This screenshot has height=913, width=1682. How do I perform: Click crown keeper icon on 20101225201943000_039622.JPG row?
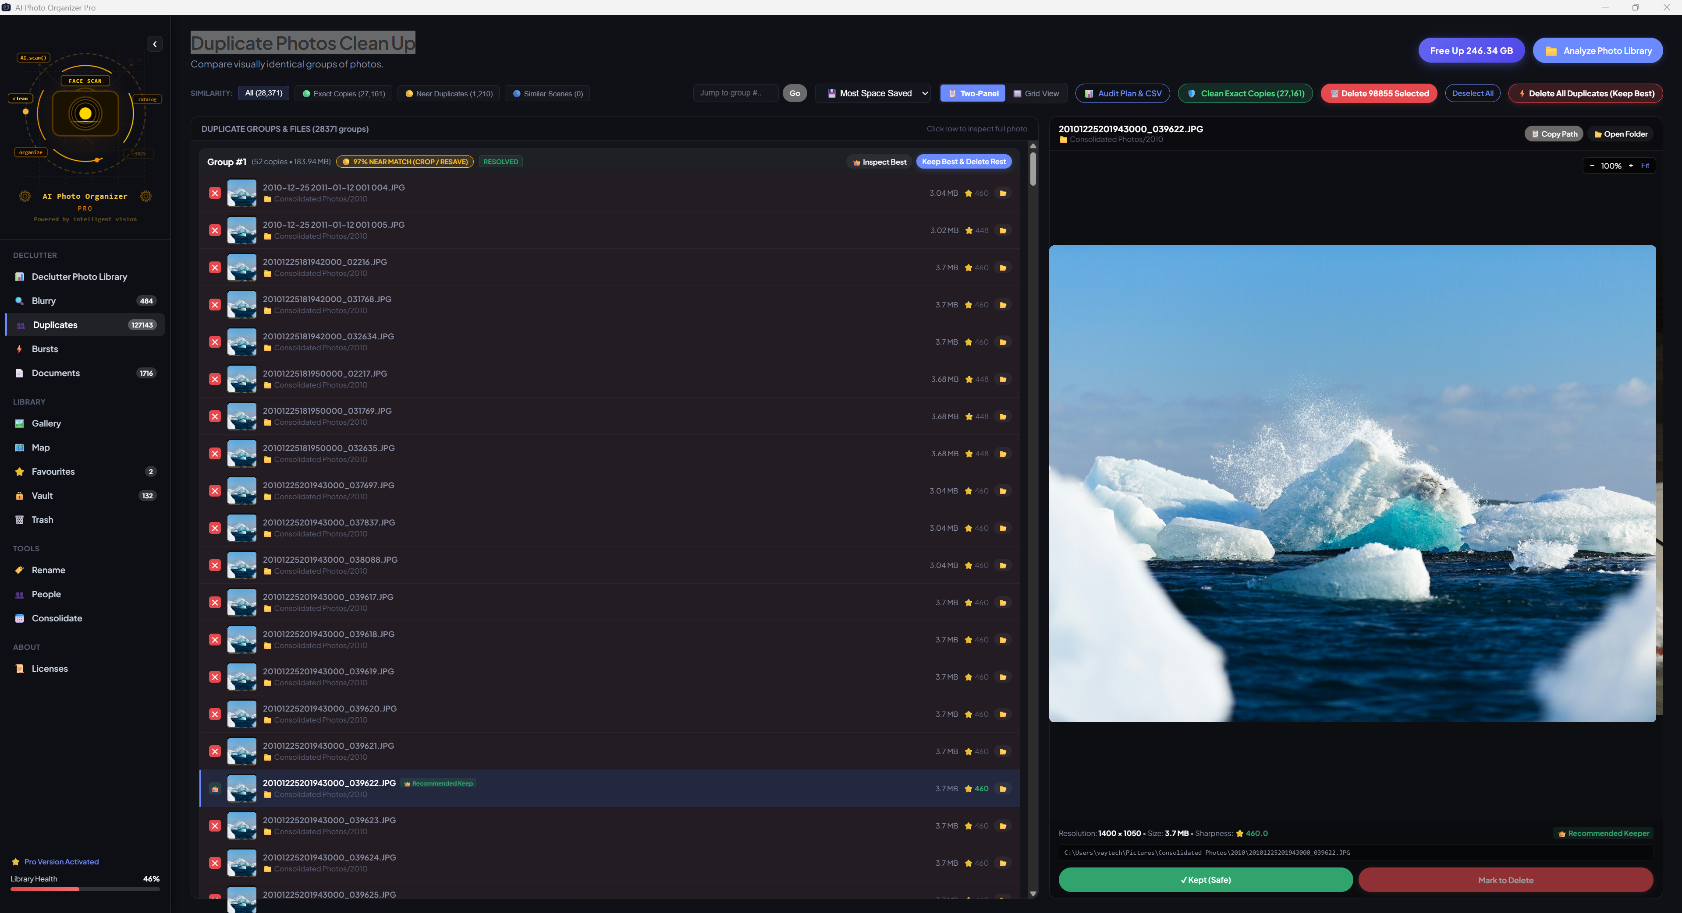tap(215, 788)
